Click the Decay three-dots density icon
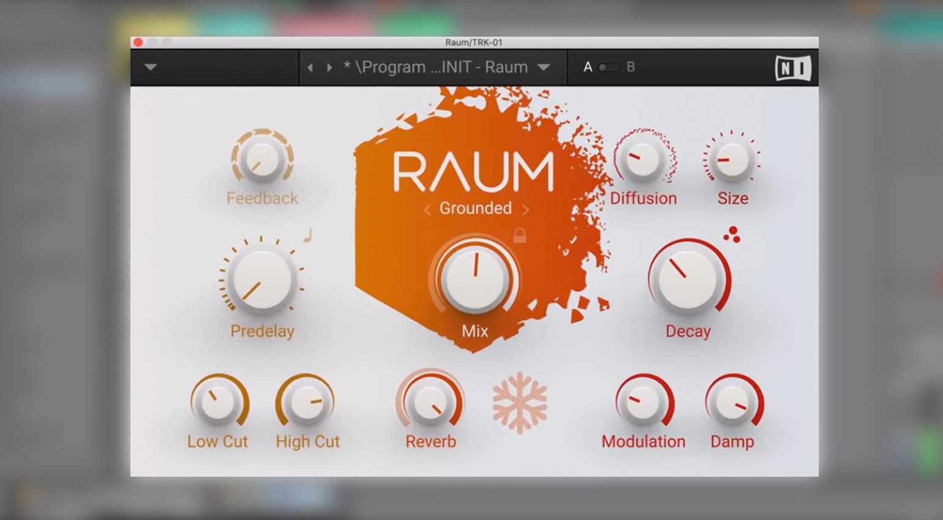This screenshot has height=520, width=943. tap(732, 234)
